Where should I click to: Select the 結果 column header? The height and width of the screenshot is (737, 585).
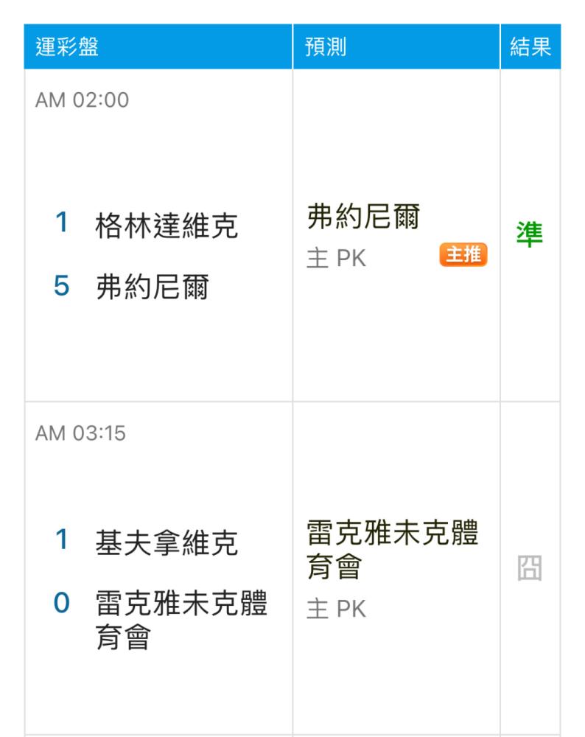[x=530, y=46]
